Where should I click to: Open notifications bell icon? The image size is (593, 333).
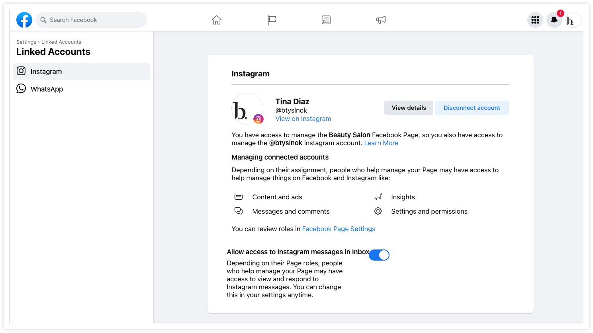(x=554, y=20)
